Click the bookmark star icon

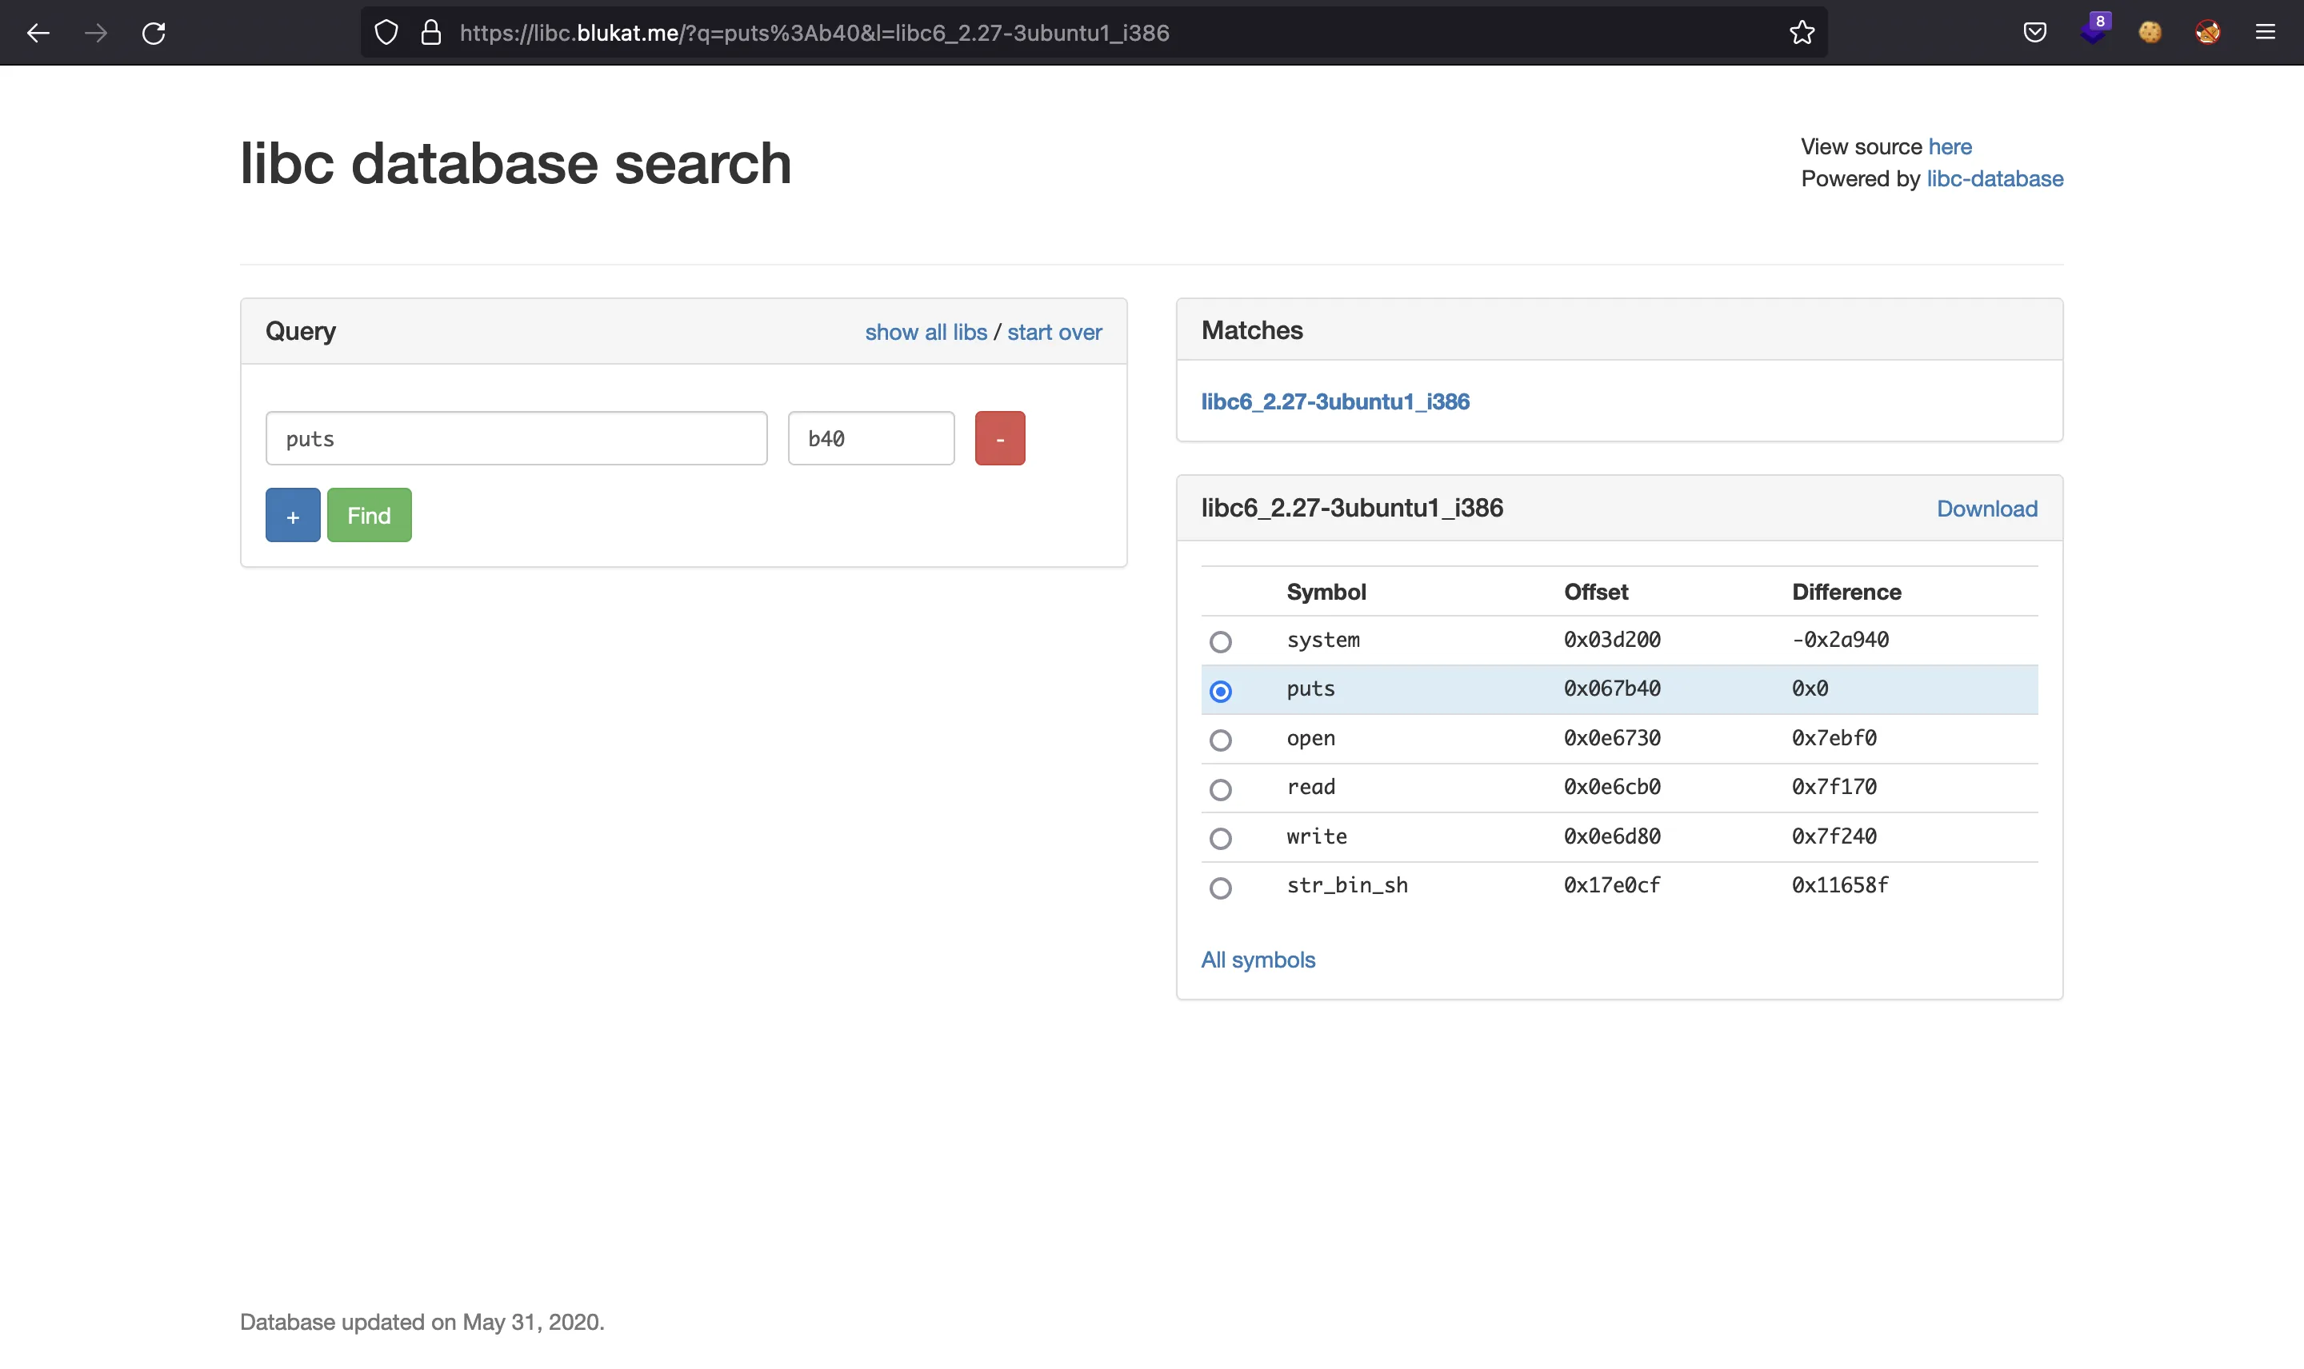1800,33
